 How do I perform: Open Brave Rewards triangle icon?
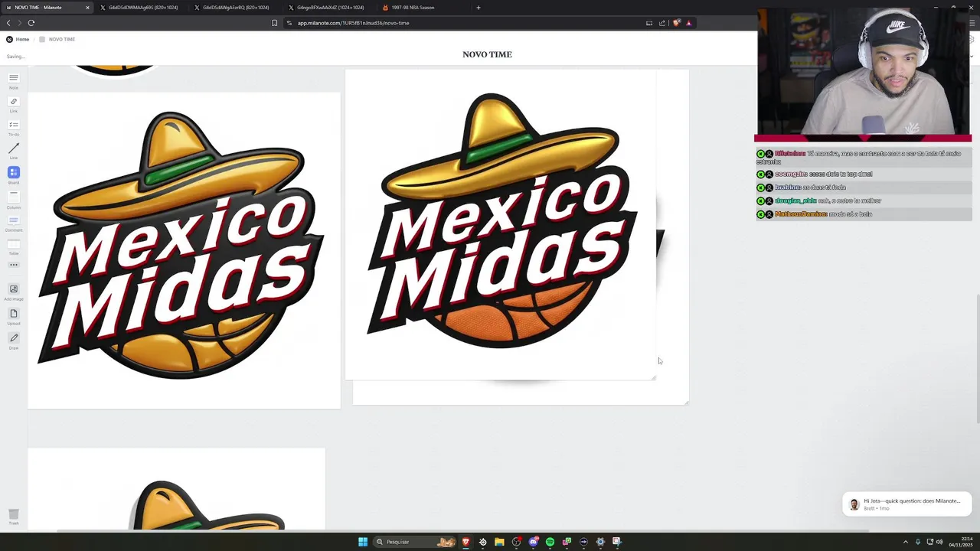[x=688, y=23]
